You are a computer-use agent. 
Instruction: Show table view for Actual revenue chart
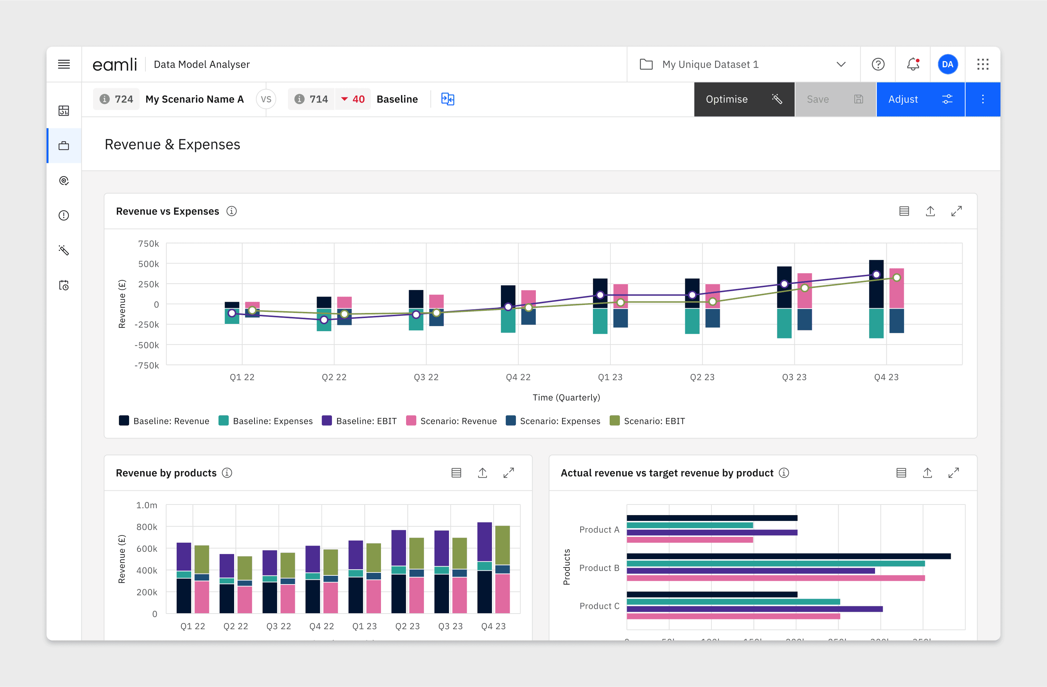click(901, 473)
